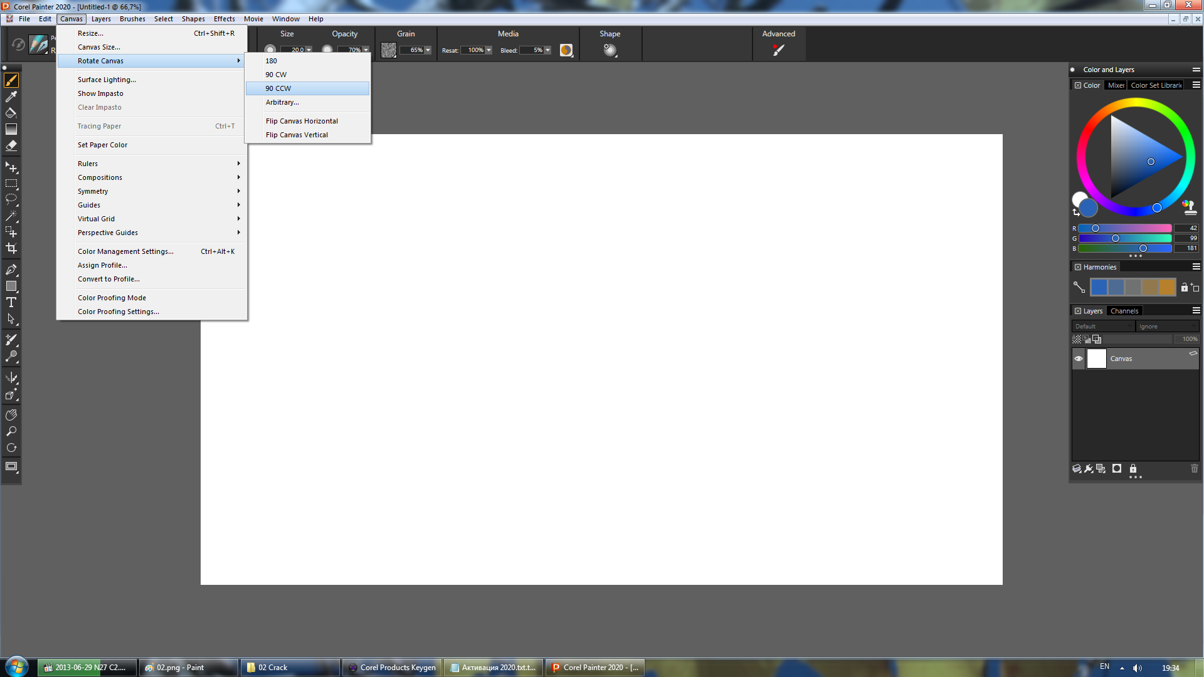This screenshot has width=1204, height=677.
Task: Open Set Paper Color option
Action: 102,145
